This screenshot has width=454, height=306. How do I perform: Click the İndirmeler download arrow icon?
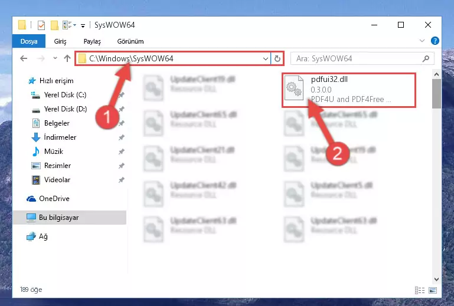point(35,137)
